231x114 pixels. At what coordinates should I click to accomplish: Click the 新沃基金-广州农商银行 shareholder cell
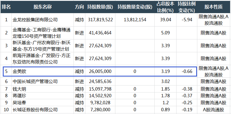(x=43, y=46)
